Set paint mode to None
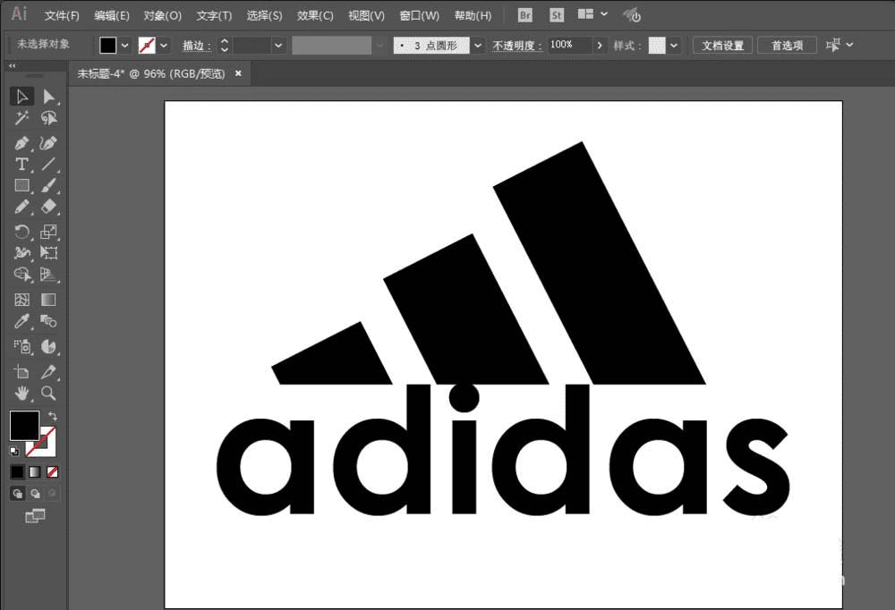895x610 pixels. [x=53, y=471]
